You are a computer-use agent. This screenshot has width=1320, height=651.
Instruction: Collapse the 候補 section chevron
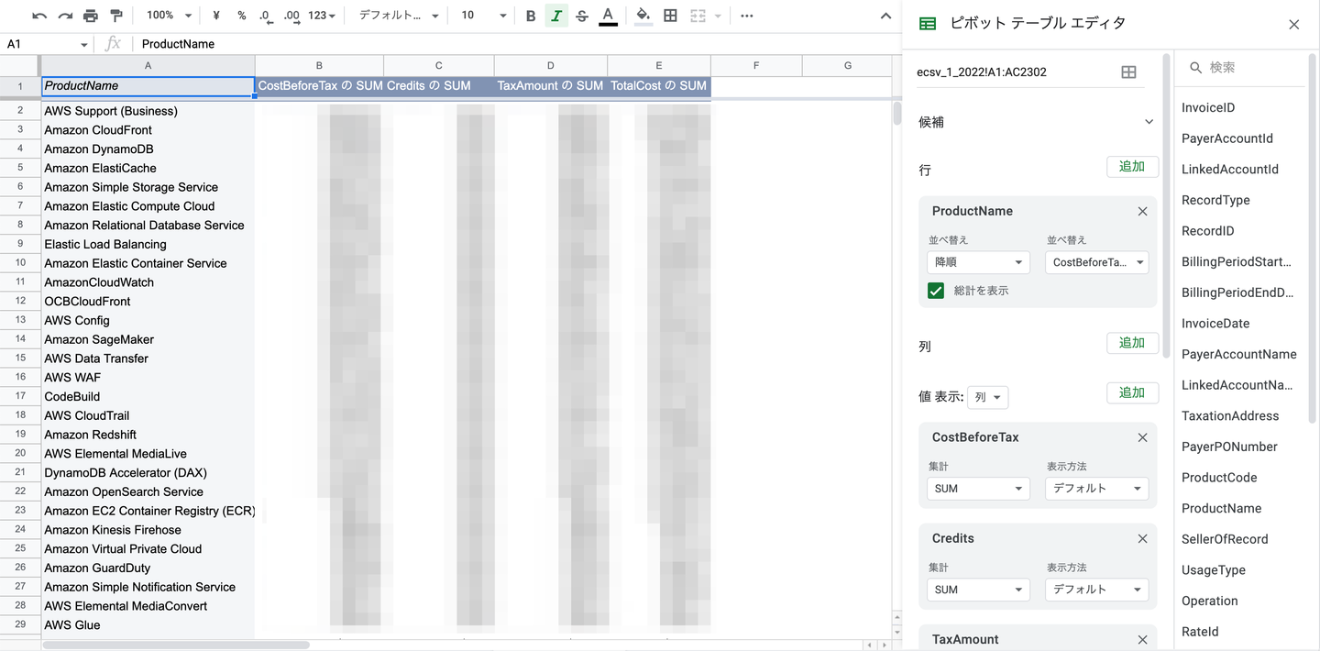point(1149,120)
